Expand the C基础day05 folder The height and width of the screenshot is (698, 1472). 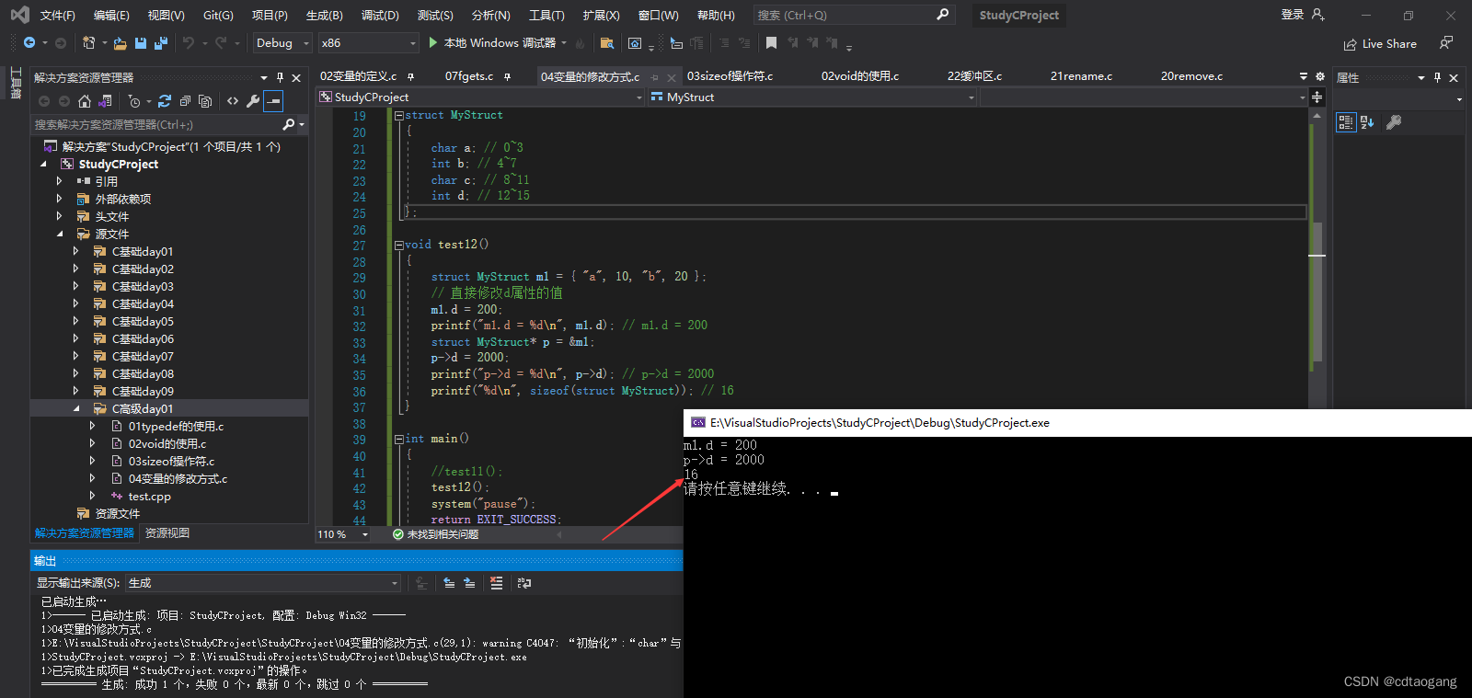click(x=75, y=321)
